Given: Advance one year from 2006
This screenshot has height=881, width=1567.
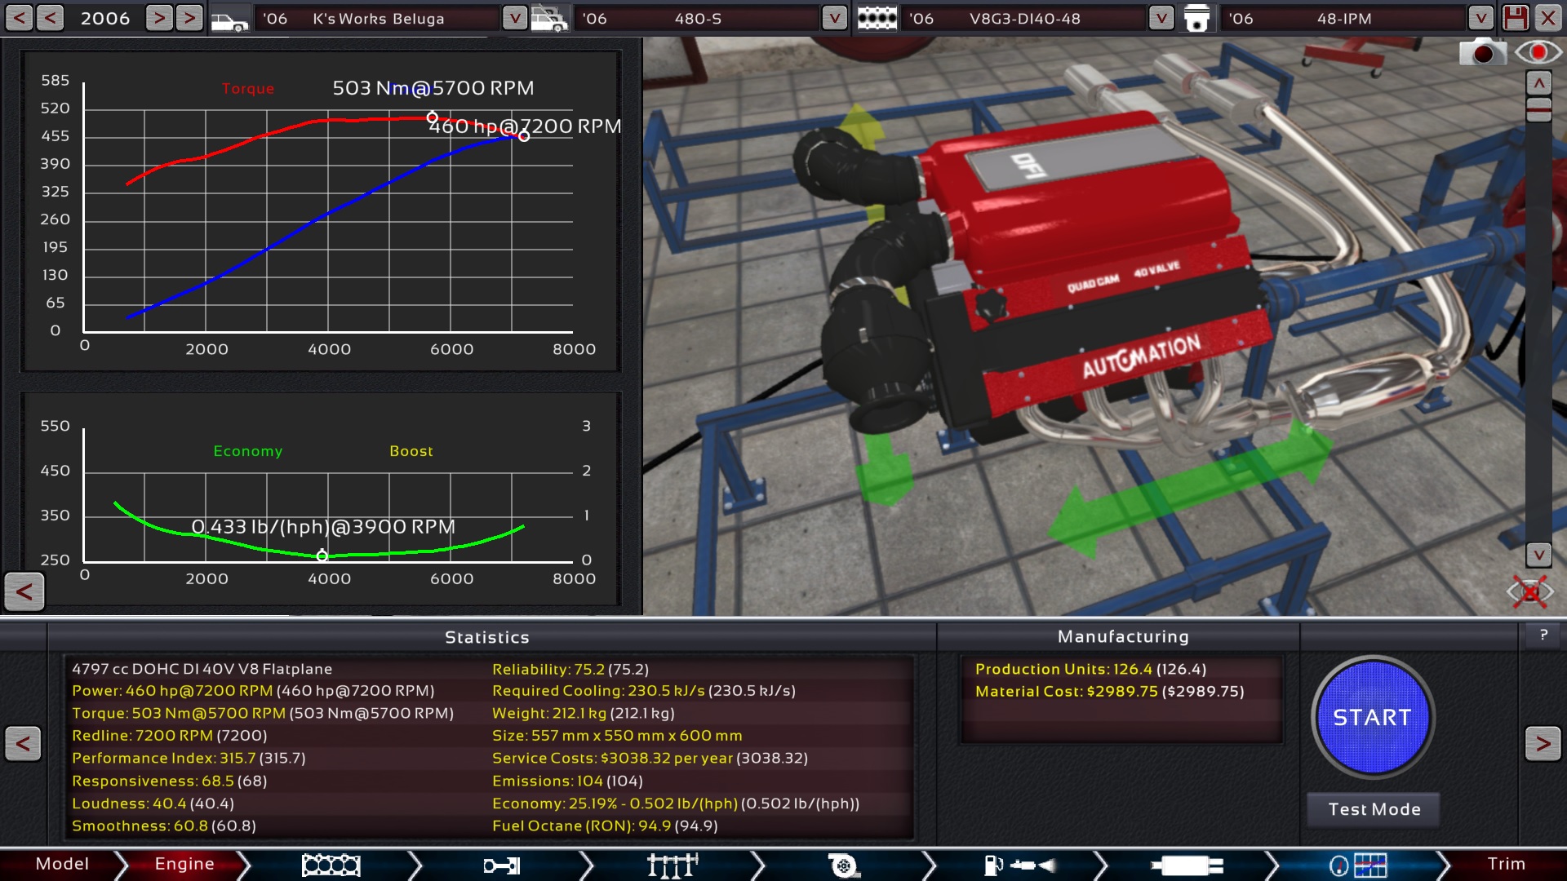Looking at the screenshot, I should coord(159,18).
